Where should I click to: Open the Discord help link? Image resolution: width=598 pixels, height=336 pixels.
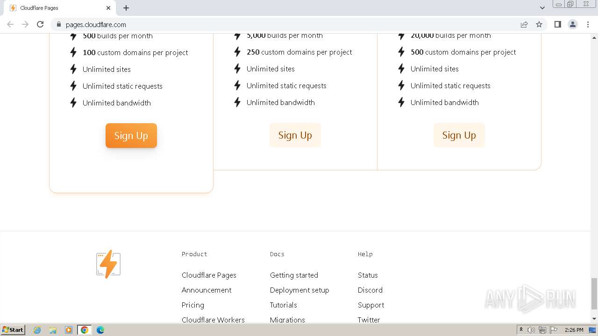click(370, 290)
